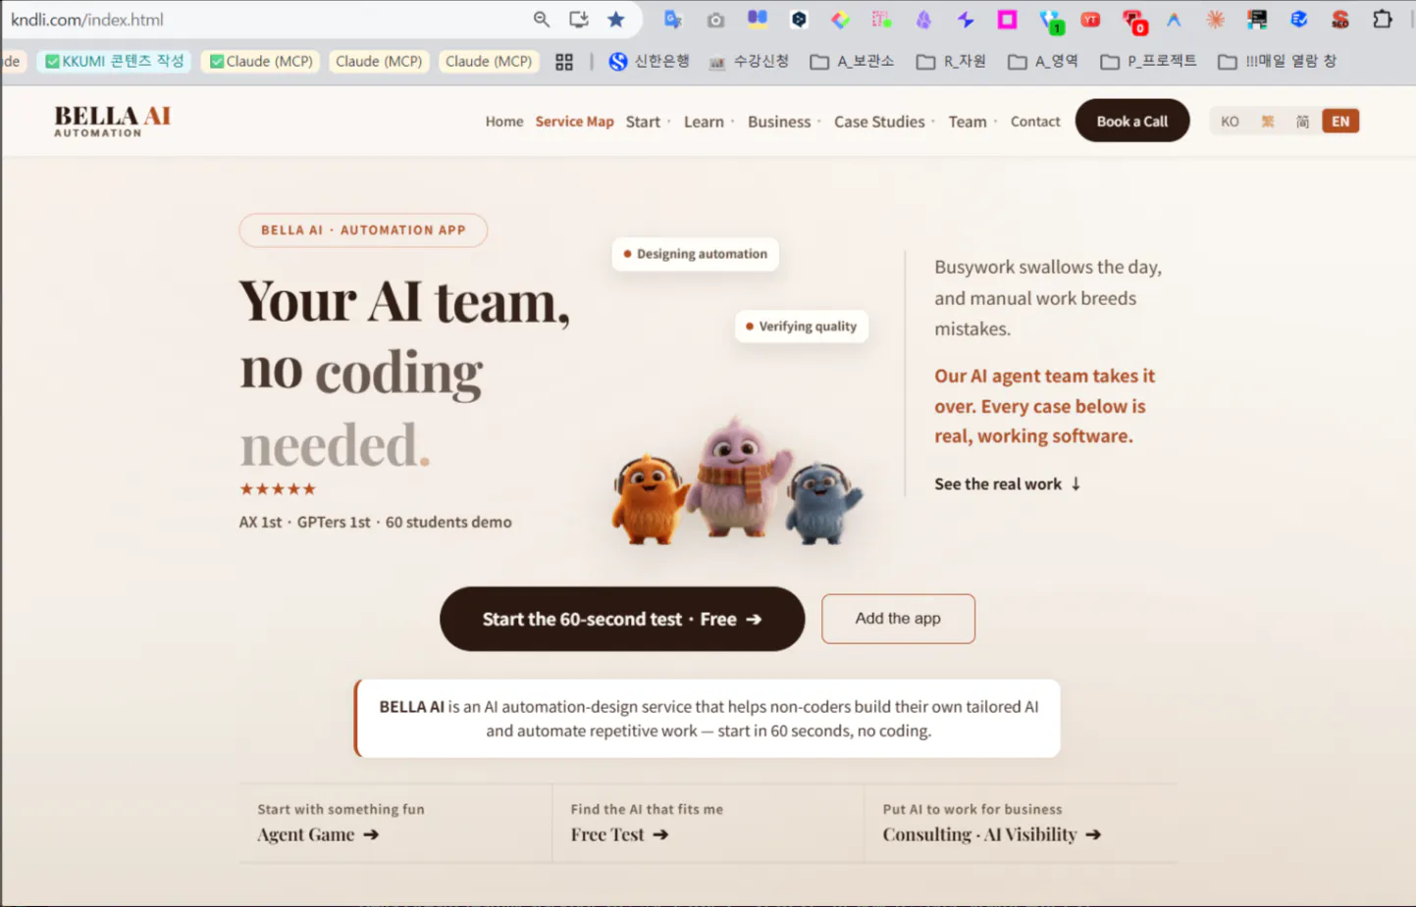Open the zoom magnifier in the address bar
1416x907 pixels.
pyautogui.click(x=541, y=20)
